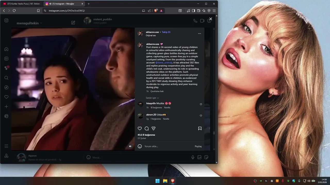Open the emoji picker for comment
330x185 pixels.
click(140, 146)
